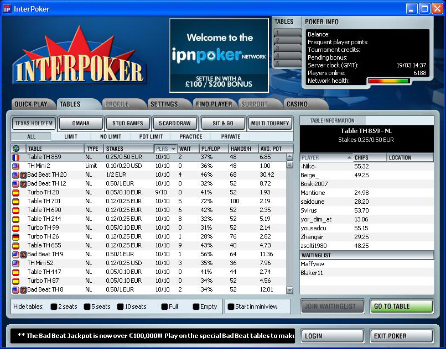446x349 pixels.
Task: Toggle hide Full tables checkbox
Action: click(x=164, y=306)
